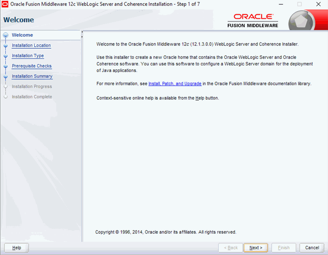
Task: Click the Prerequisite Checks step indicator circle
Action: pos(5,66)
